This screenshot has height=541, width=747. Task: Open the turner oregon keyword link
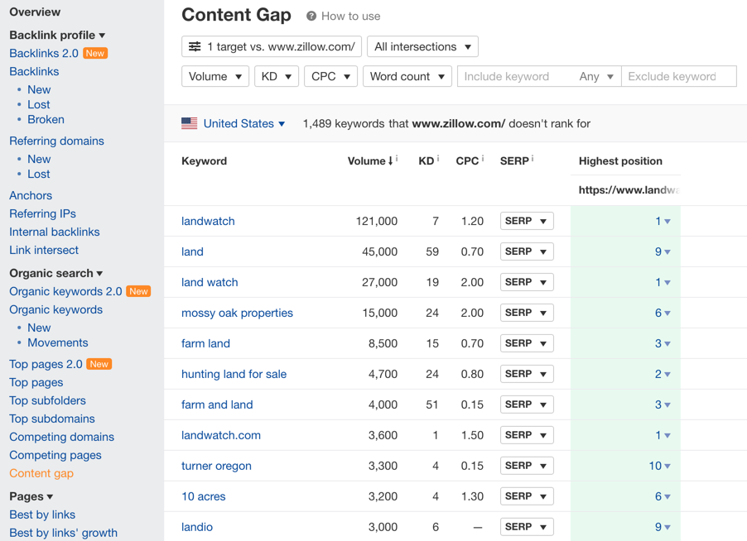click(x=216, y=466)
